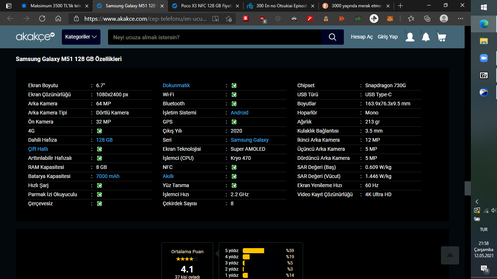497x279 pixels.
Task: Switch to the 3000 yaşında merak tab
Action: pyautogui.click(x=355, y=6)
